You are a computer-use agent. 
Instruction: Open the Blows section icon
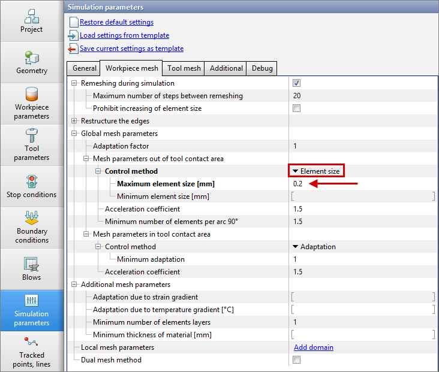31,264
